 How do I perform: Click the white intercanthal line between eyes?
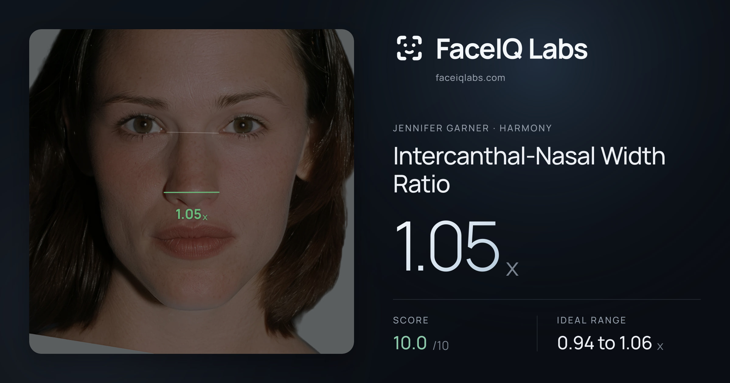[192, 133]
